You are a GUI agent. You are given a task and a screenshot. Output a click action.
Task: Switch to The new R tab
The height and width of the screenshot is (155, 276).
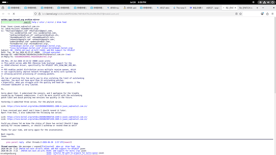(x=180, y=8)
